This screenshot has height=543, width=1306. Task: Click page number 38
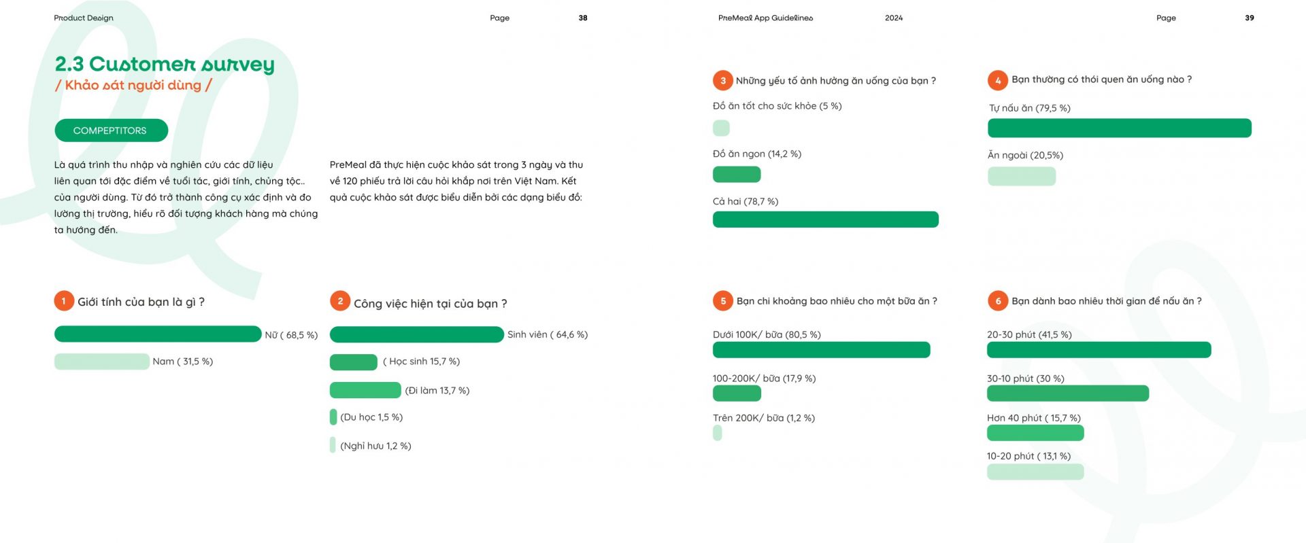coord(583,18)
